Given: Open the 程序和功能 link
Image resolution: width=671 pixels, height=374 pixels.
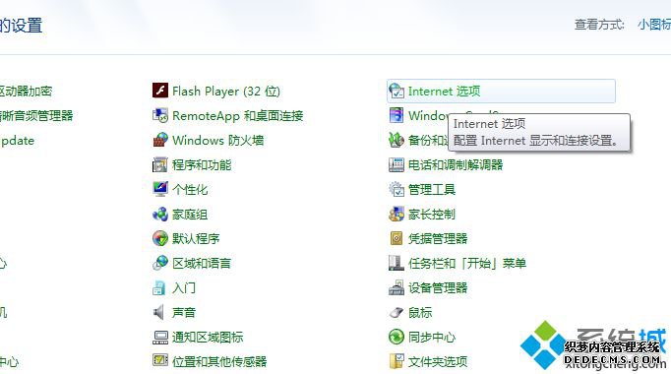Looking at the screenshot, I should (x=202, y=164).
